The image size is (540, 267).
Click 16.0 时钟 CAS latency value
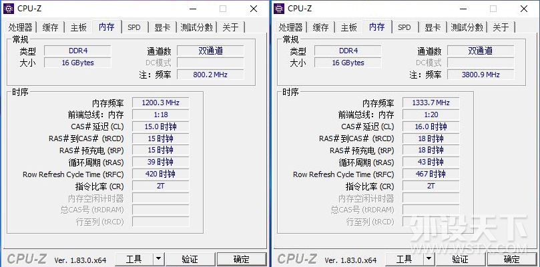click(431, 127)
